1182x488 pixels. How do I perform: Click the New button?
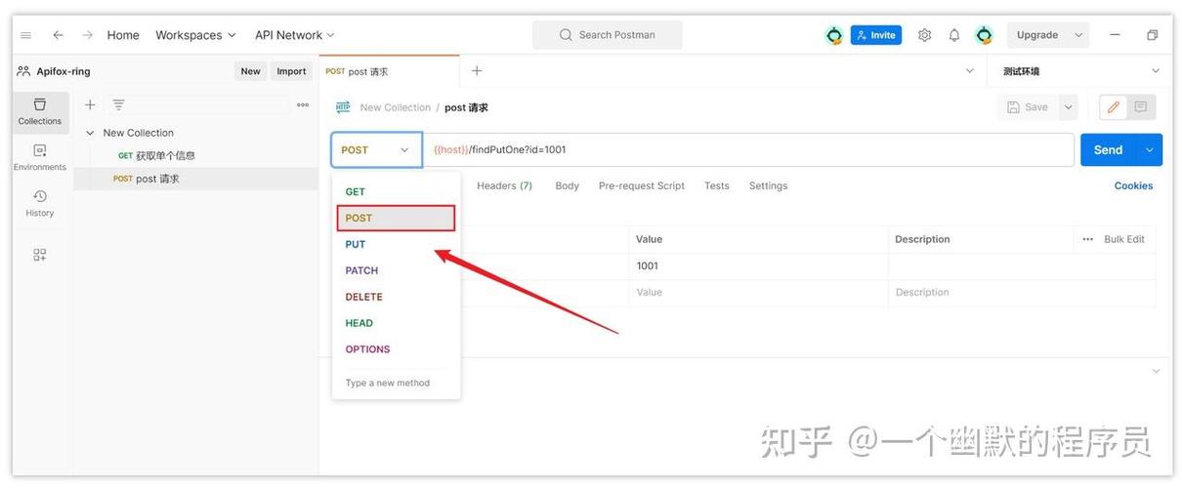tap(251, 71)
